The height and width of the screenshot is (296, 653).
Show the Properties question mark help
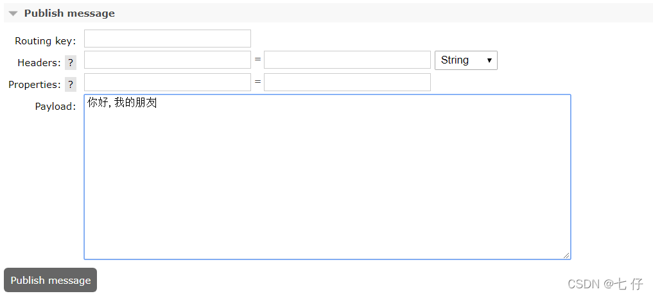pyautogui.click(x=71, y=84)
